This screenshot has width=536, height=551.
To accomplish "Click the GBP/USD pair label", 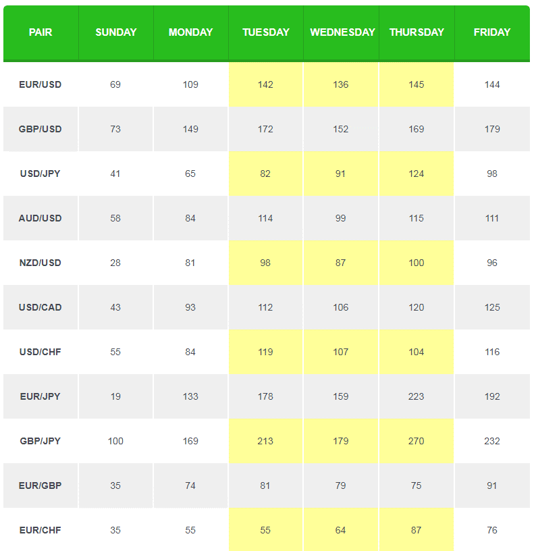I will pyautogui.click(x=41, y=129).
